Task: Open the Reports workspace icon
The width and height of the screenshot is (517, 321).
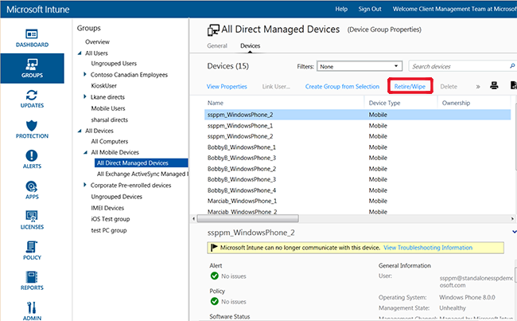Action: tap(32, 277)
